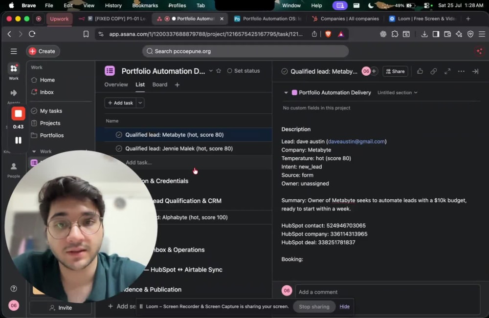Switch to Companies | All companies tab
The width and height of the screenshot is (489, 318).
346,19
